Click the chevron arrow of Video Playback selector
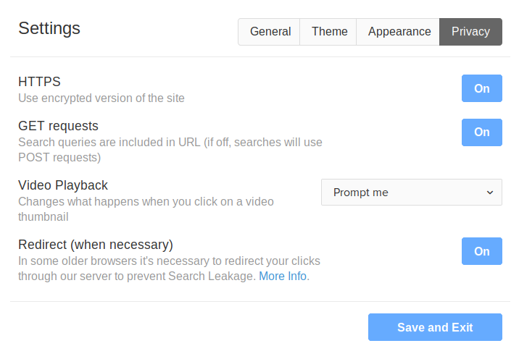Screen dimensions: 519x359 point(490,193)
